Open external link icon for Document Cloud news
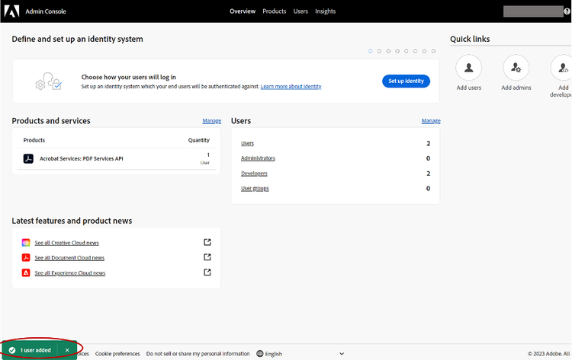The width and height of the screenshot is (572, 360). [x=207, y=257]
